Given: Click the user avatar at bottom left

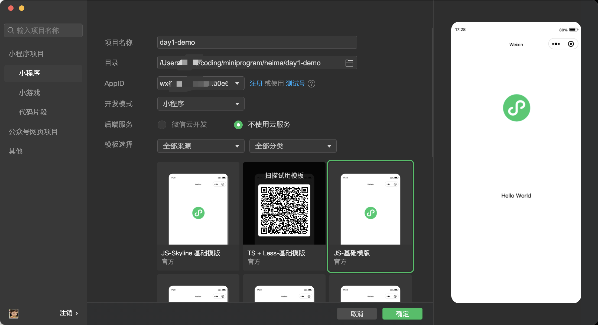Looking at the screenshot, I should tap(14, 313).
